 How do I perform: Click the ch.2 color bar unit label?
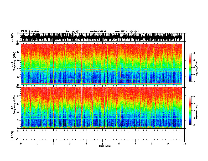click(197, 112)
